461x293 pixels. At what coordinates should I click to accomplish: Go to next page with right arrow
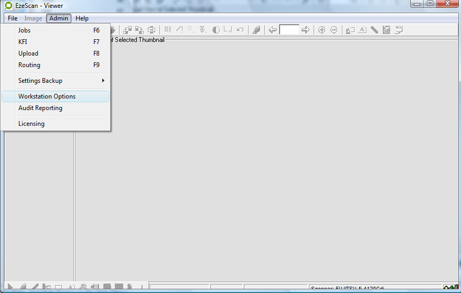(x=306, y=30)
